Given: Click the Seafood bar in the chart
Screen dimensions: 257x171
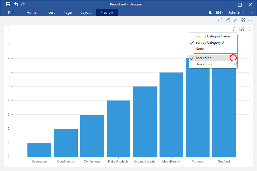Looking at the screenshot, I should pos(224,114).
